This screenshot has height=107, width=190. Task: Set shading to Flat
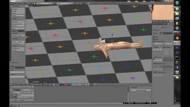pyautogui.click(x=22, y=36)
